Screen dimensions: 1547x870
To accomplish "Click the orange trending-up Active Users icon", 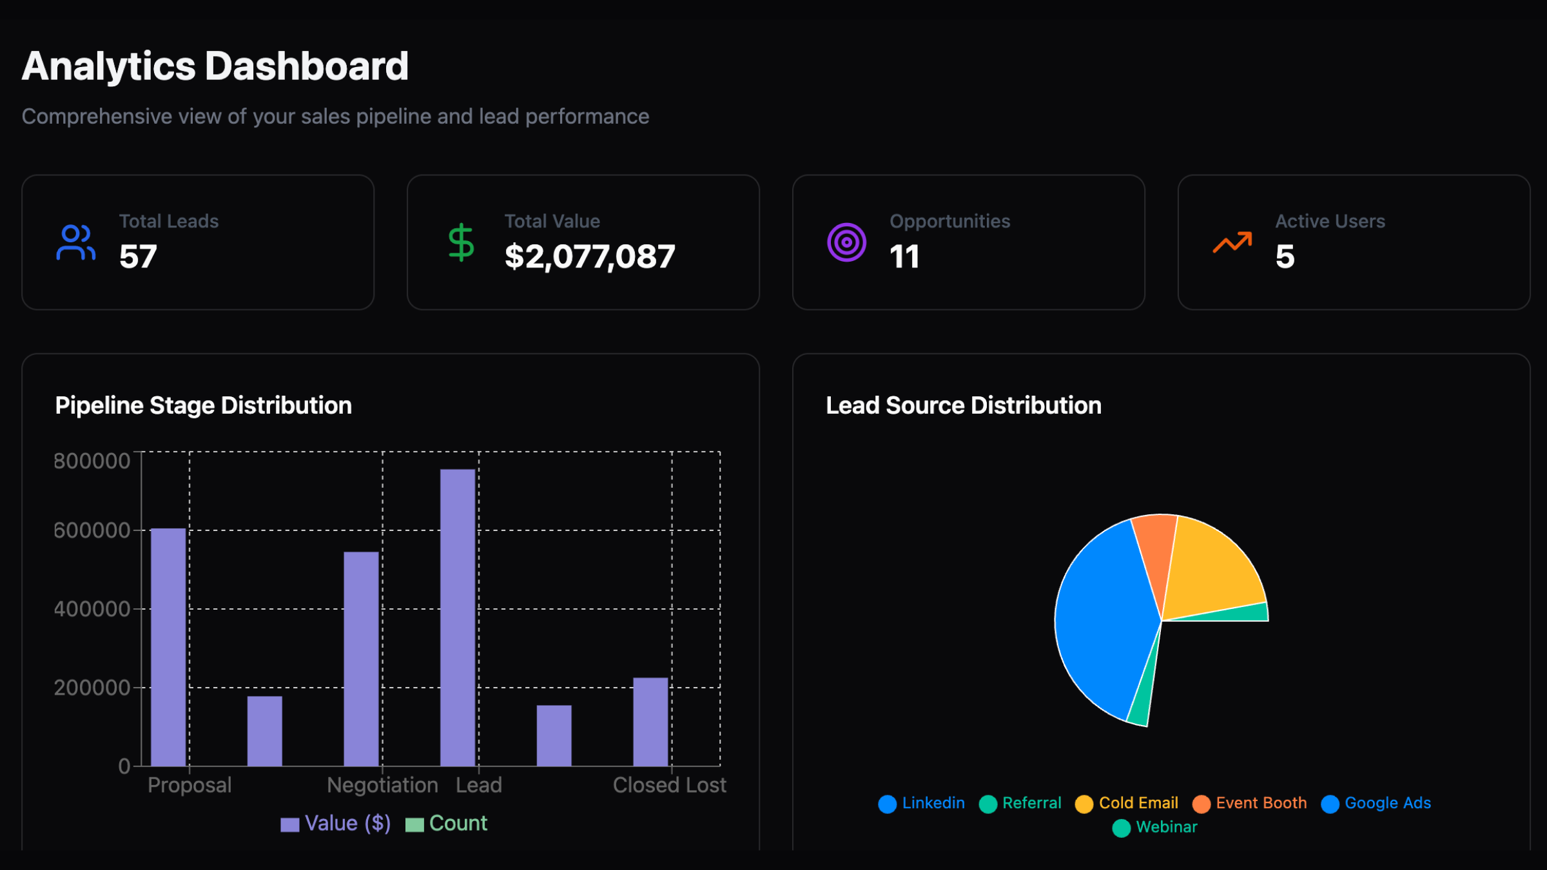I will 1232,242.
